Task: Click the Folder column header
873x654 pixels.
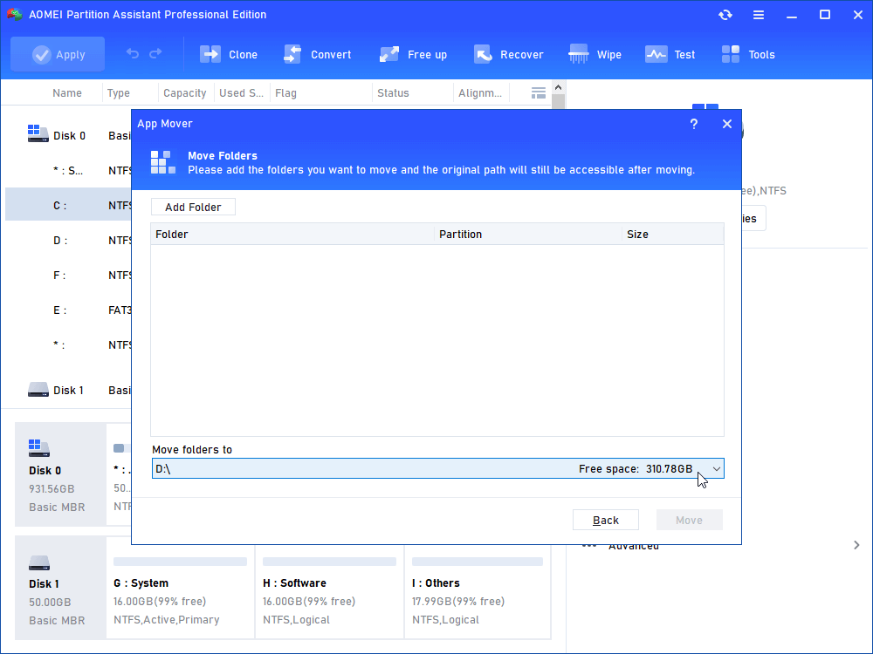Action: coord(292,234)
